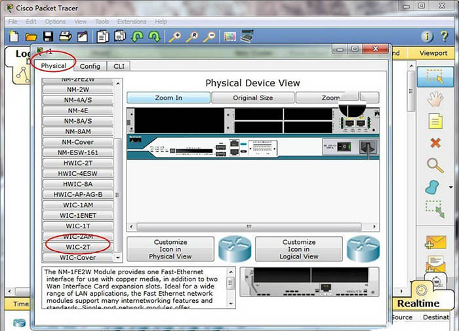Viewport: 459px width, 331px height.
Task: Open the Physical tab
Action: tap(54, 65)
